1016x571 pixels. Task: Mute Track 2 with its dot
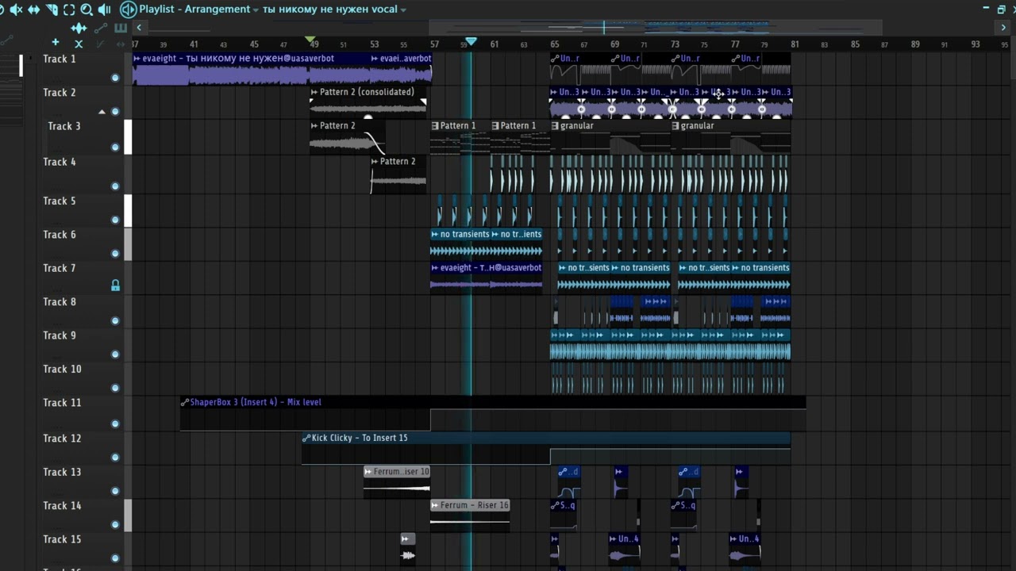tap(115, 112)
